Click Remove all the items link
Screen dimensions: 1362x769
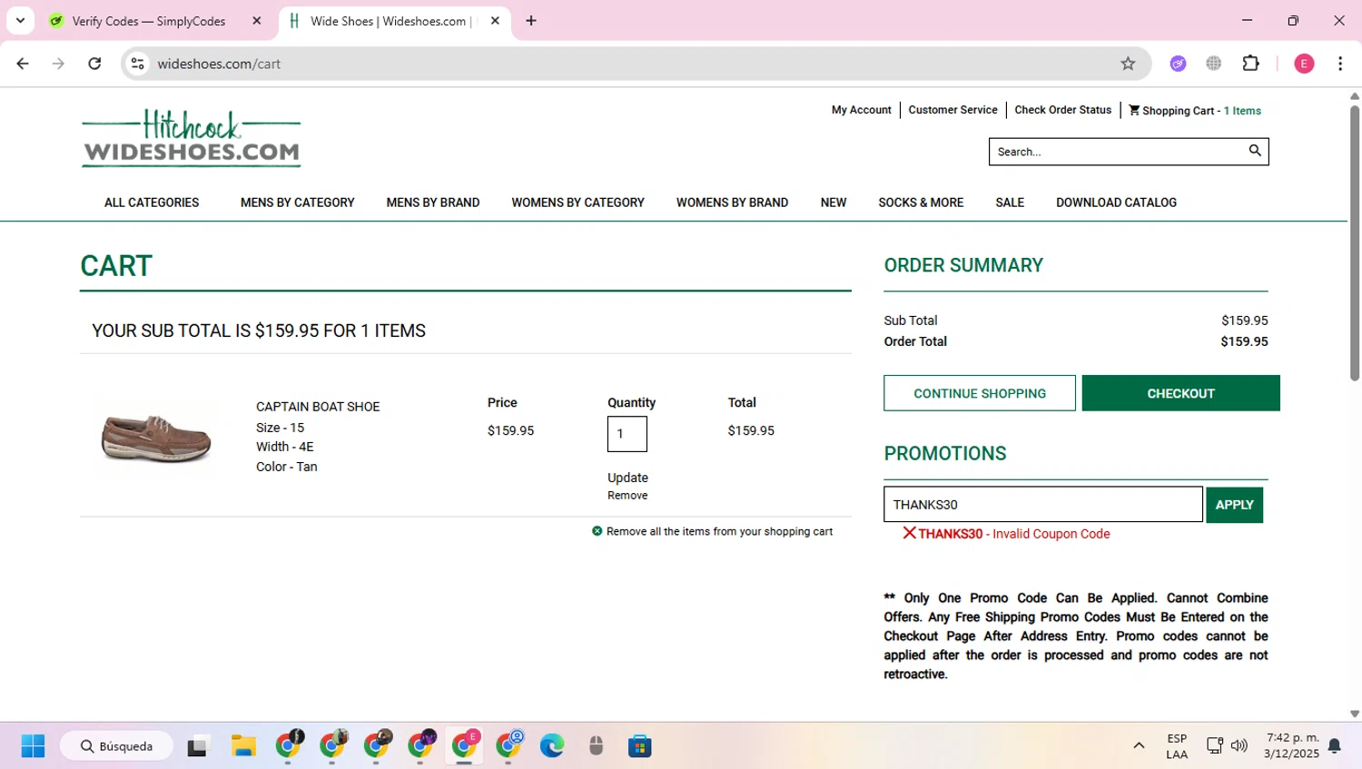(719, 531)
